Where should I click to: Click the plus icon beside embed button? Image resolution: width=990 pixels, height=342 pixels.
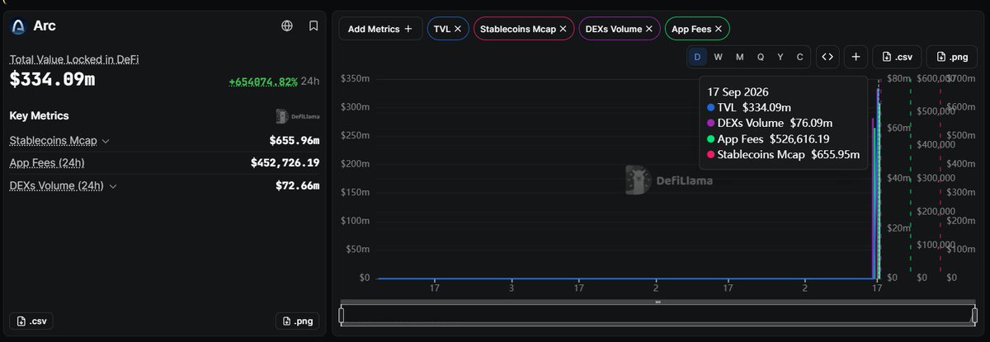856,57
